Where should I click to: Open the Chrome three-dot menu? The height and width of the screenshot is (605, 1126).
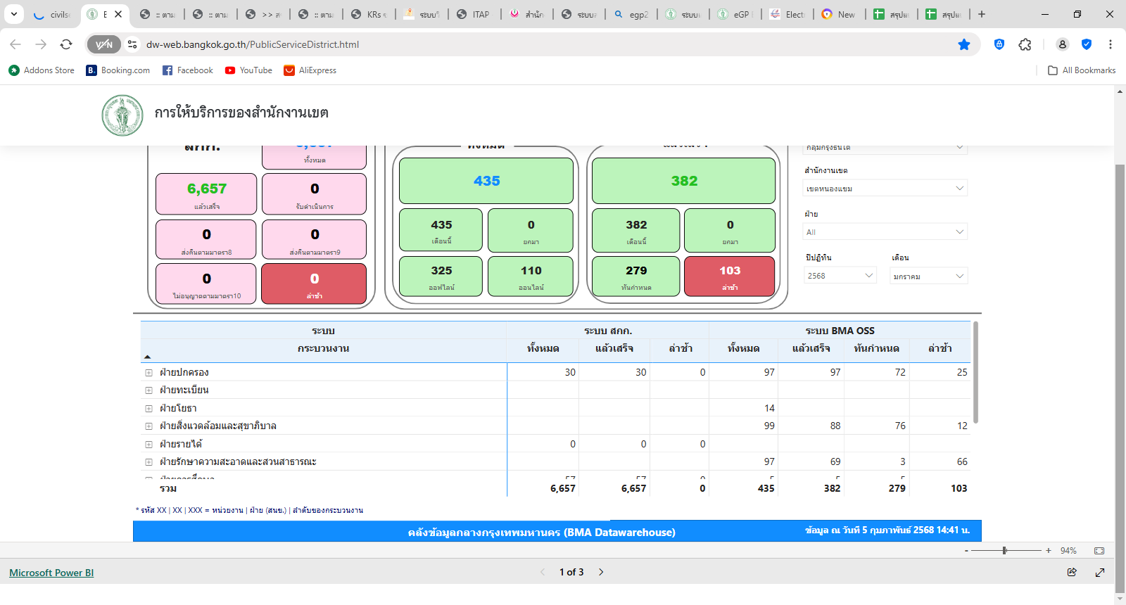1111,44
